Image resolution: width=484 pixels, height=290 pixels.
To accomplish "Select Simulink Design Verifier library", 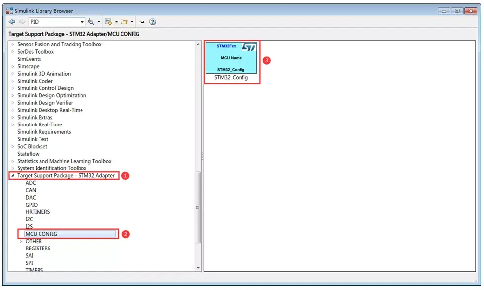I will (x=45, y=103).
